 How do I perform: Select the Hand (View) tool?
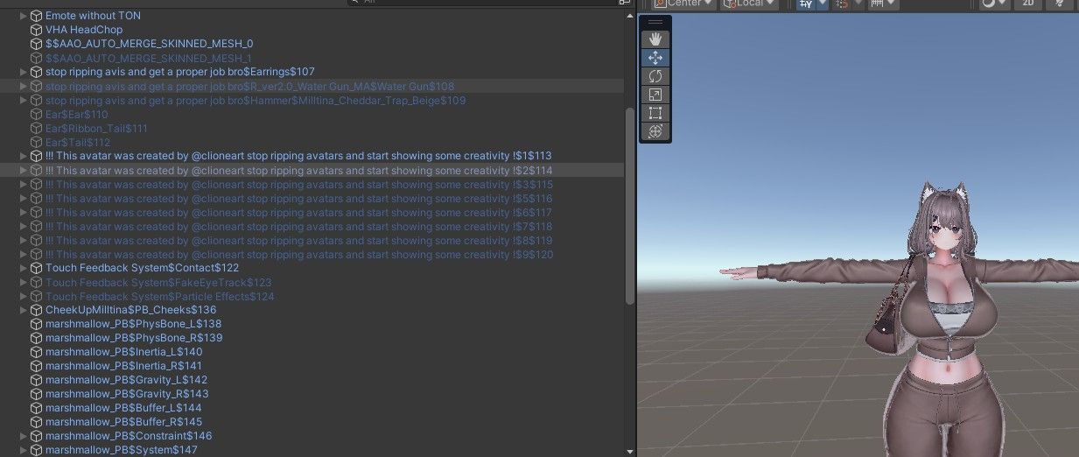pos(655,39)
